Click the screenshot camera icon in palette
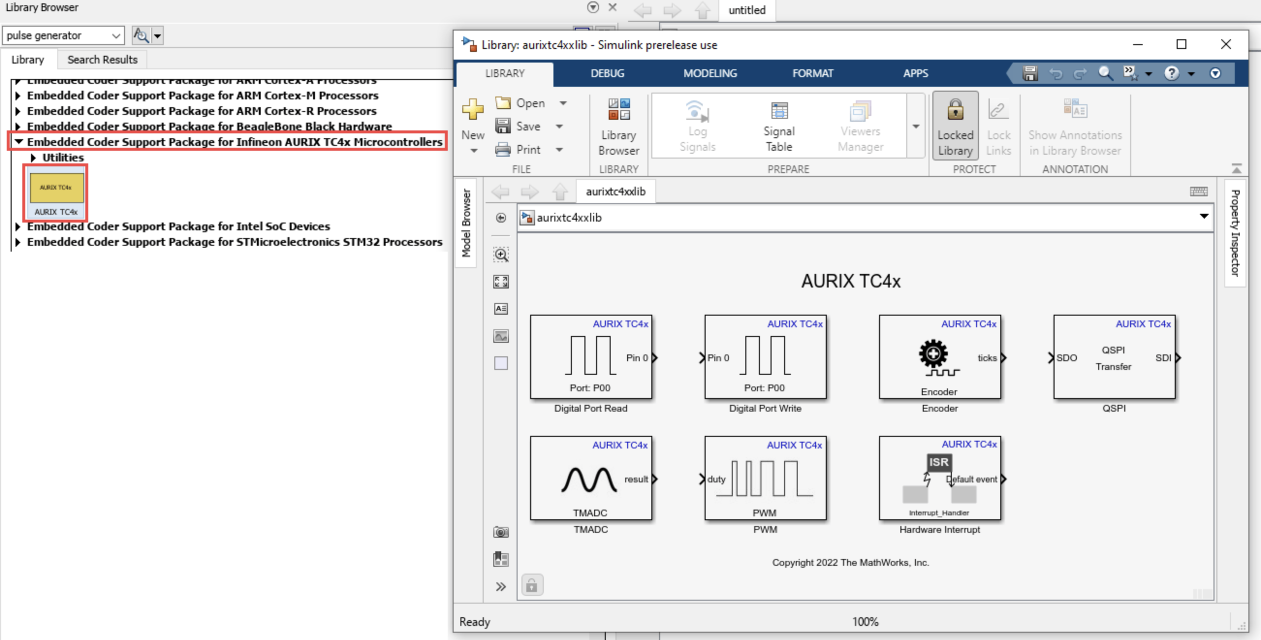 501,532
